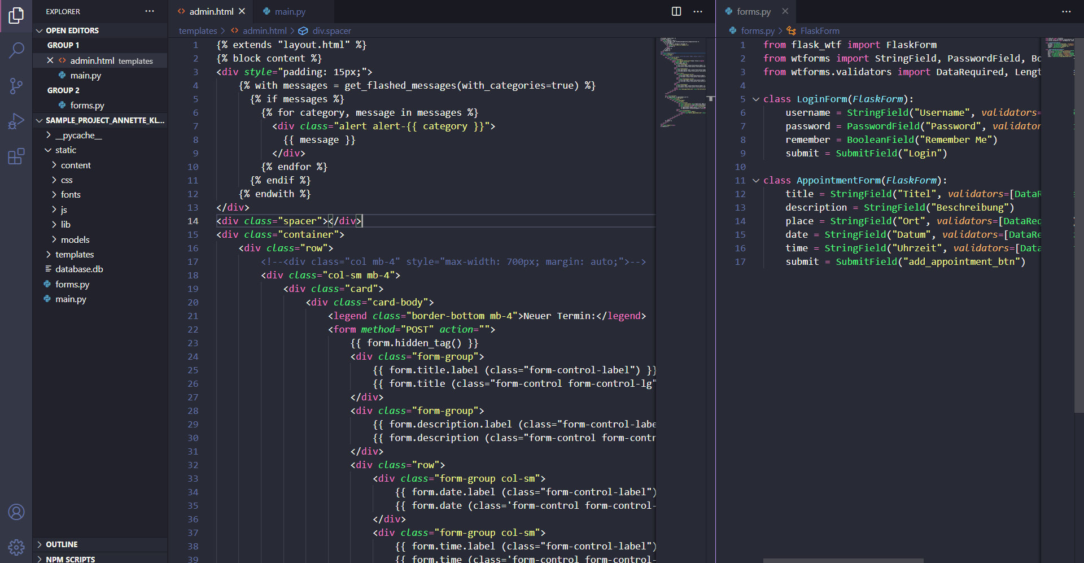Select the admin.html editor tab
The width and height of the screenshot is (1084, 563).
(211, 11)
